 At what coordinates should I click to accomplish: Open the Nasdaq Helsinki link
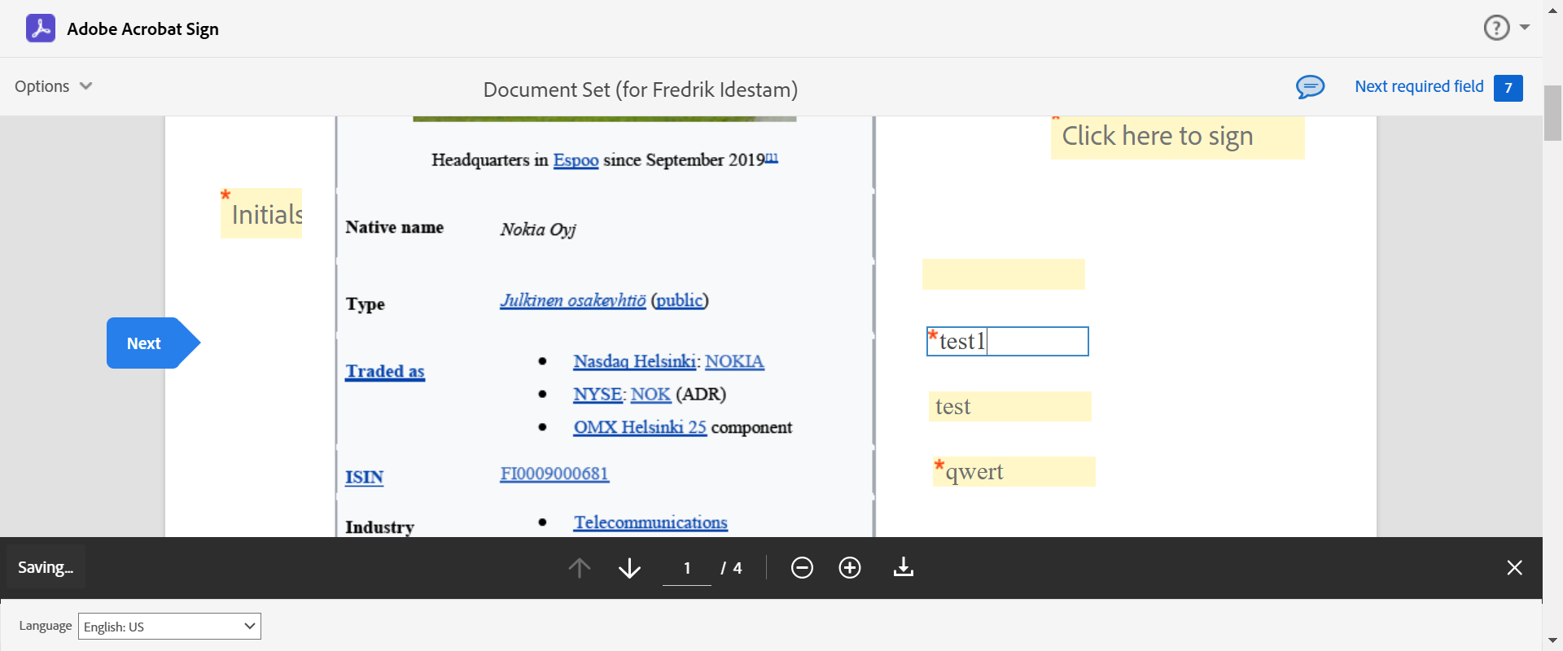click(634, 361)
